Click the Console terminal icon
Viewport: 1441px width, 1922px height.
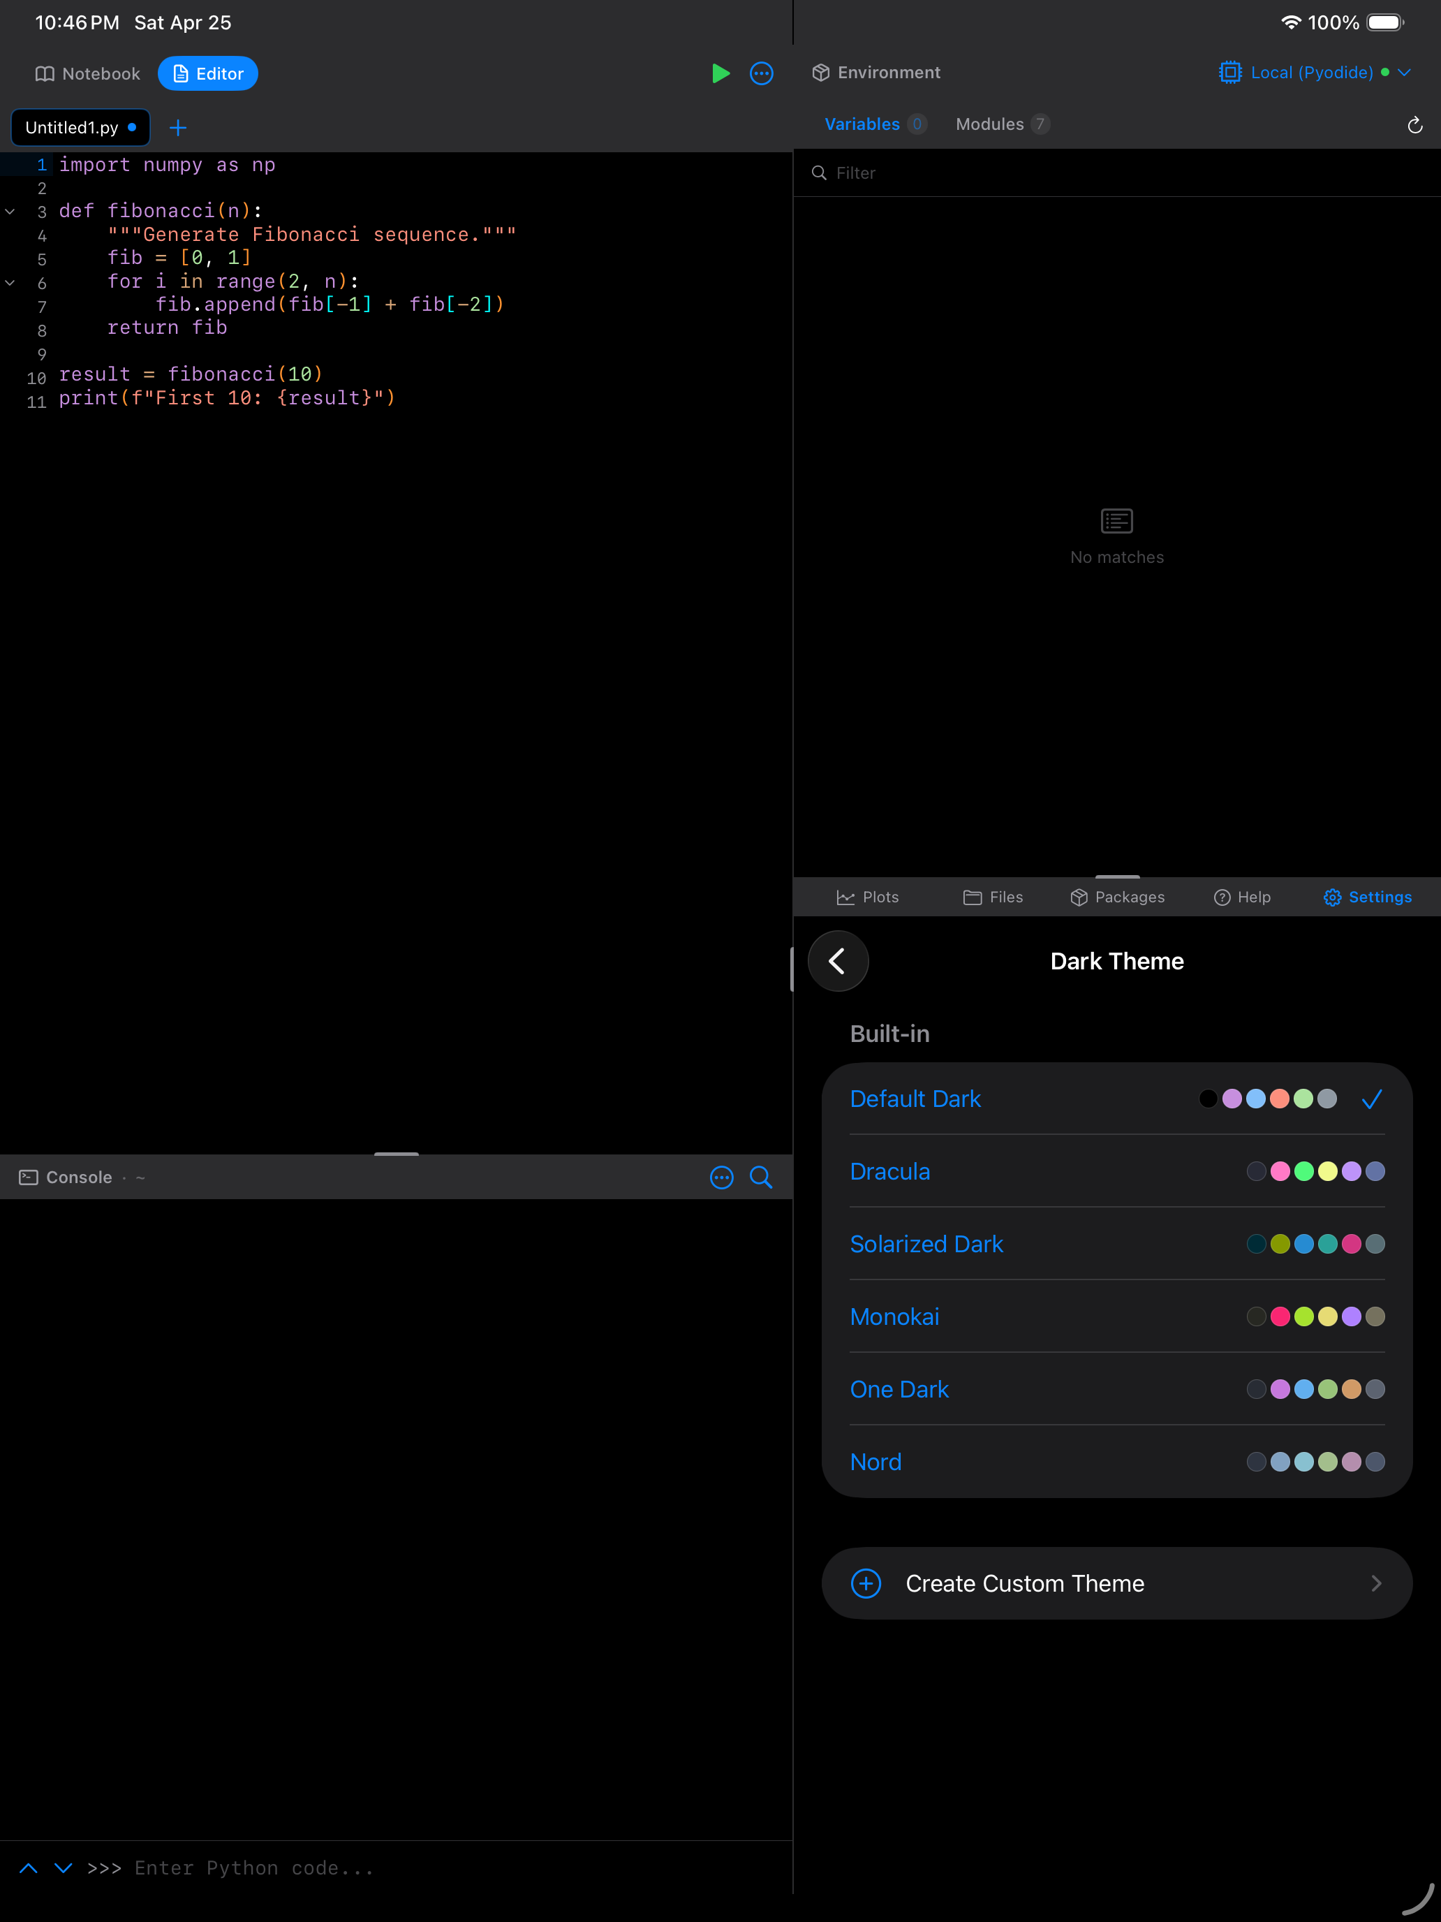[29, 1178]
